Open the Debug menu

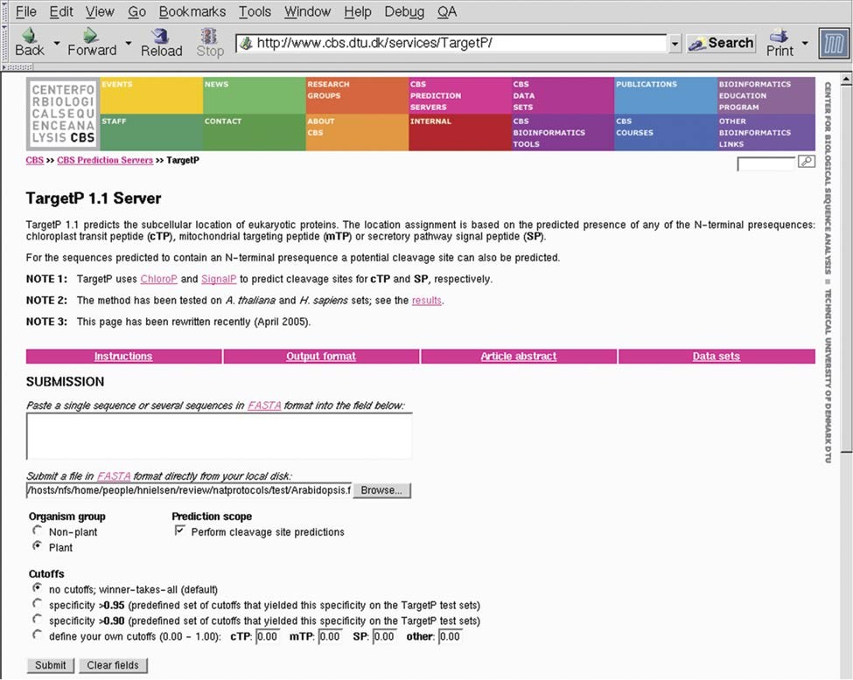click(x=404, y=12)
